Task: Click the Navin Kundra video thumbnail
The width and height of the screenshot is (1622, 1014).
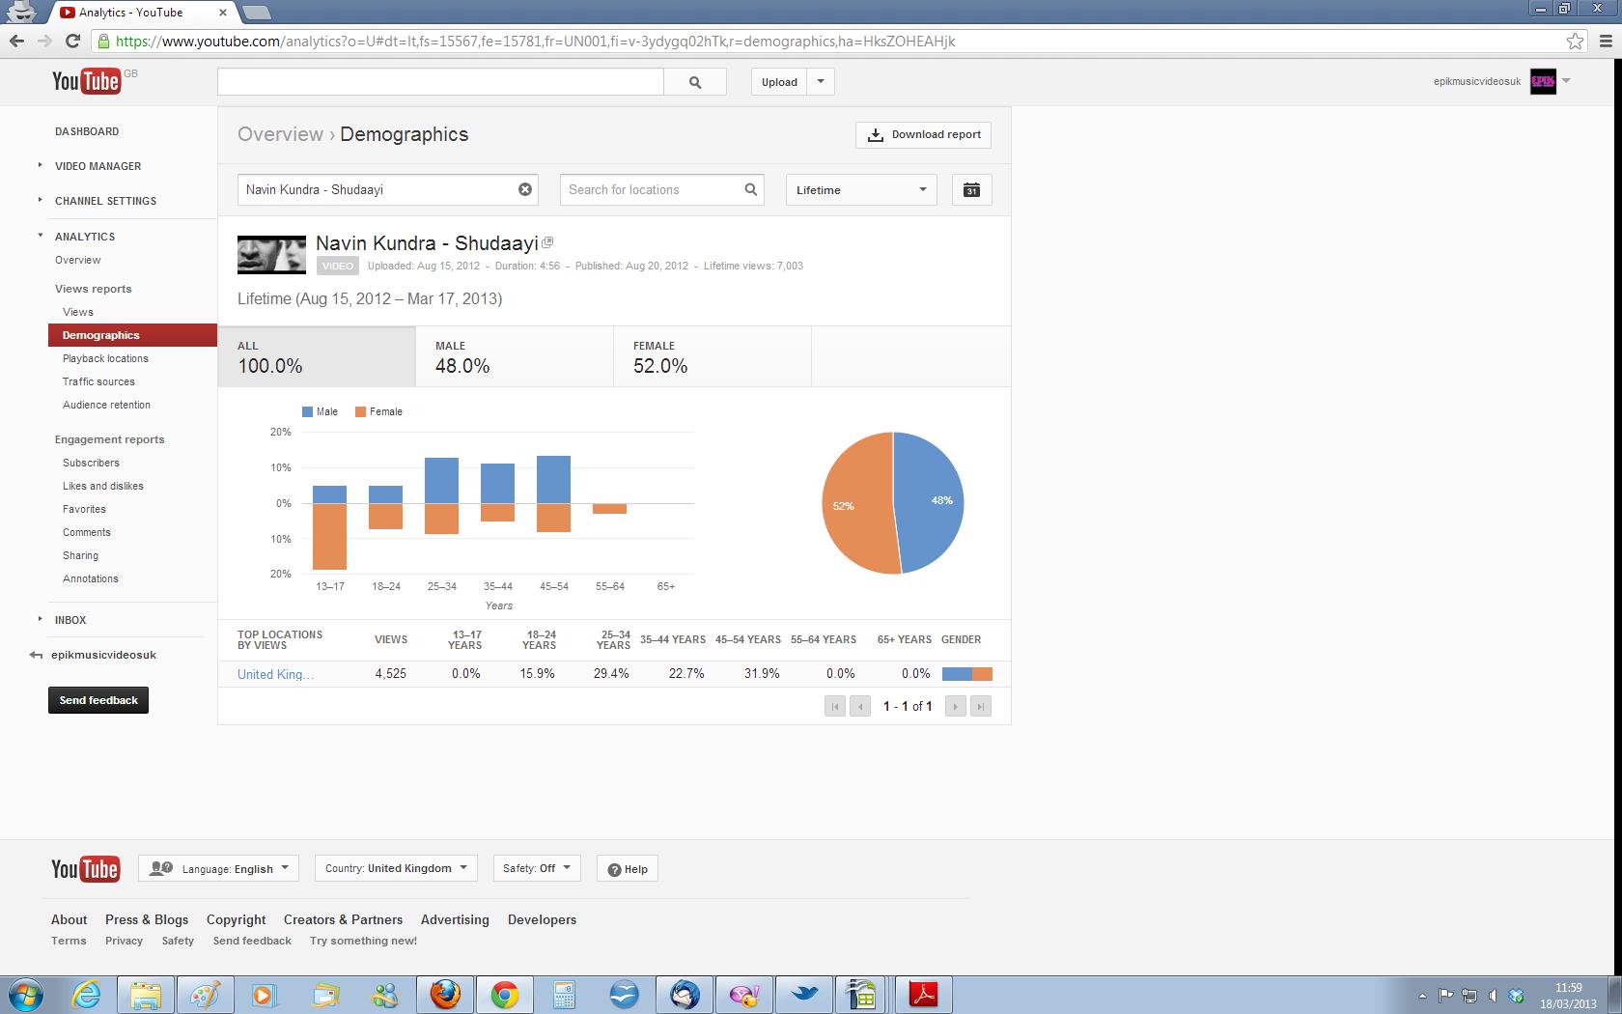Action: 271,255
